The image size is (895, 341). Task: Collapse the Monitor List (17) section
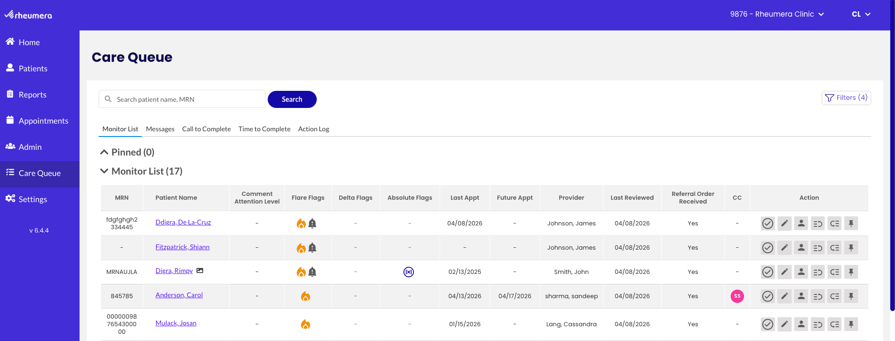[104, 171]
